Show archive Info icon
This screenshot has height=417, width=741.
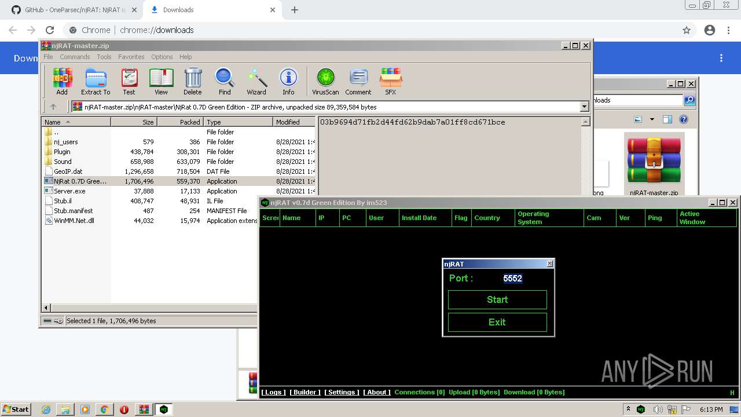288,81
